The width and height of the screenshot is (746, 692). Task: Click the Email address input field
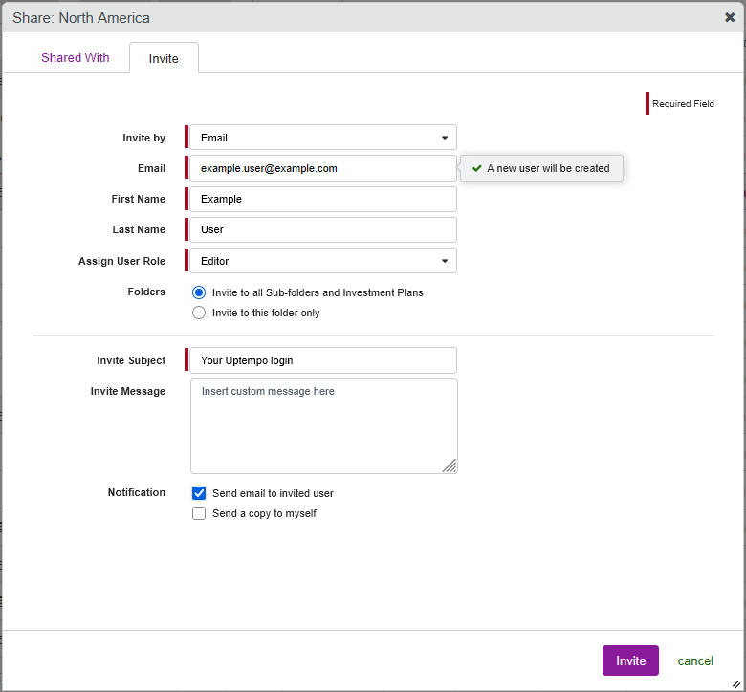[323, 168]
